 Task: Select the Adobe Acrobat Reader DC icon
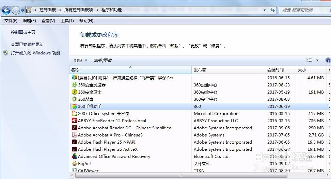click(74, 128)
